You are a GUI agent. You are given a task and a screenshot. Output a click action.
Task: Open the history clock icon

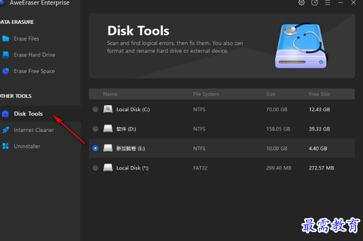click(314, 3)
